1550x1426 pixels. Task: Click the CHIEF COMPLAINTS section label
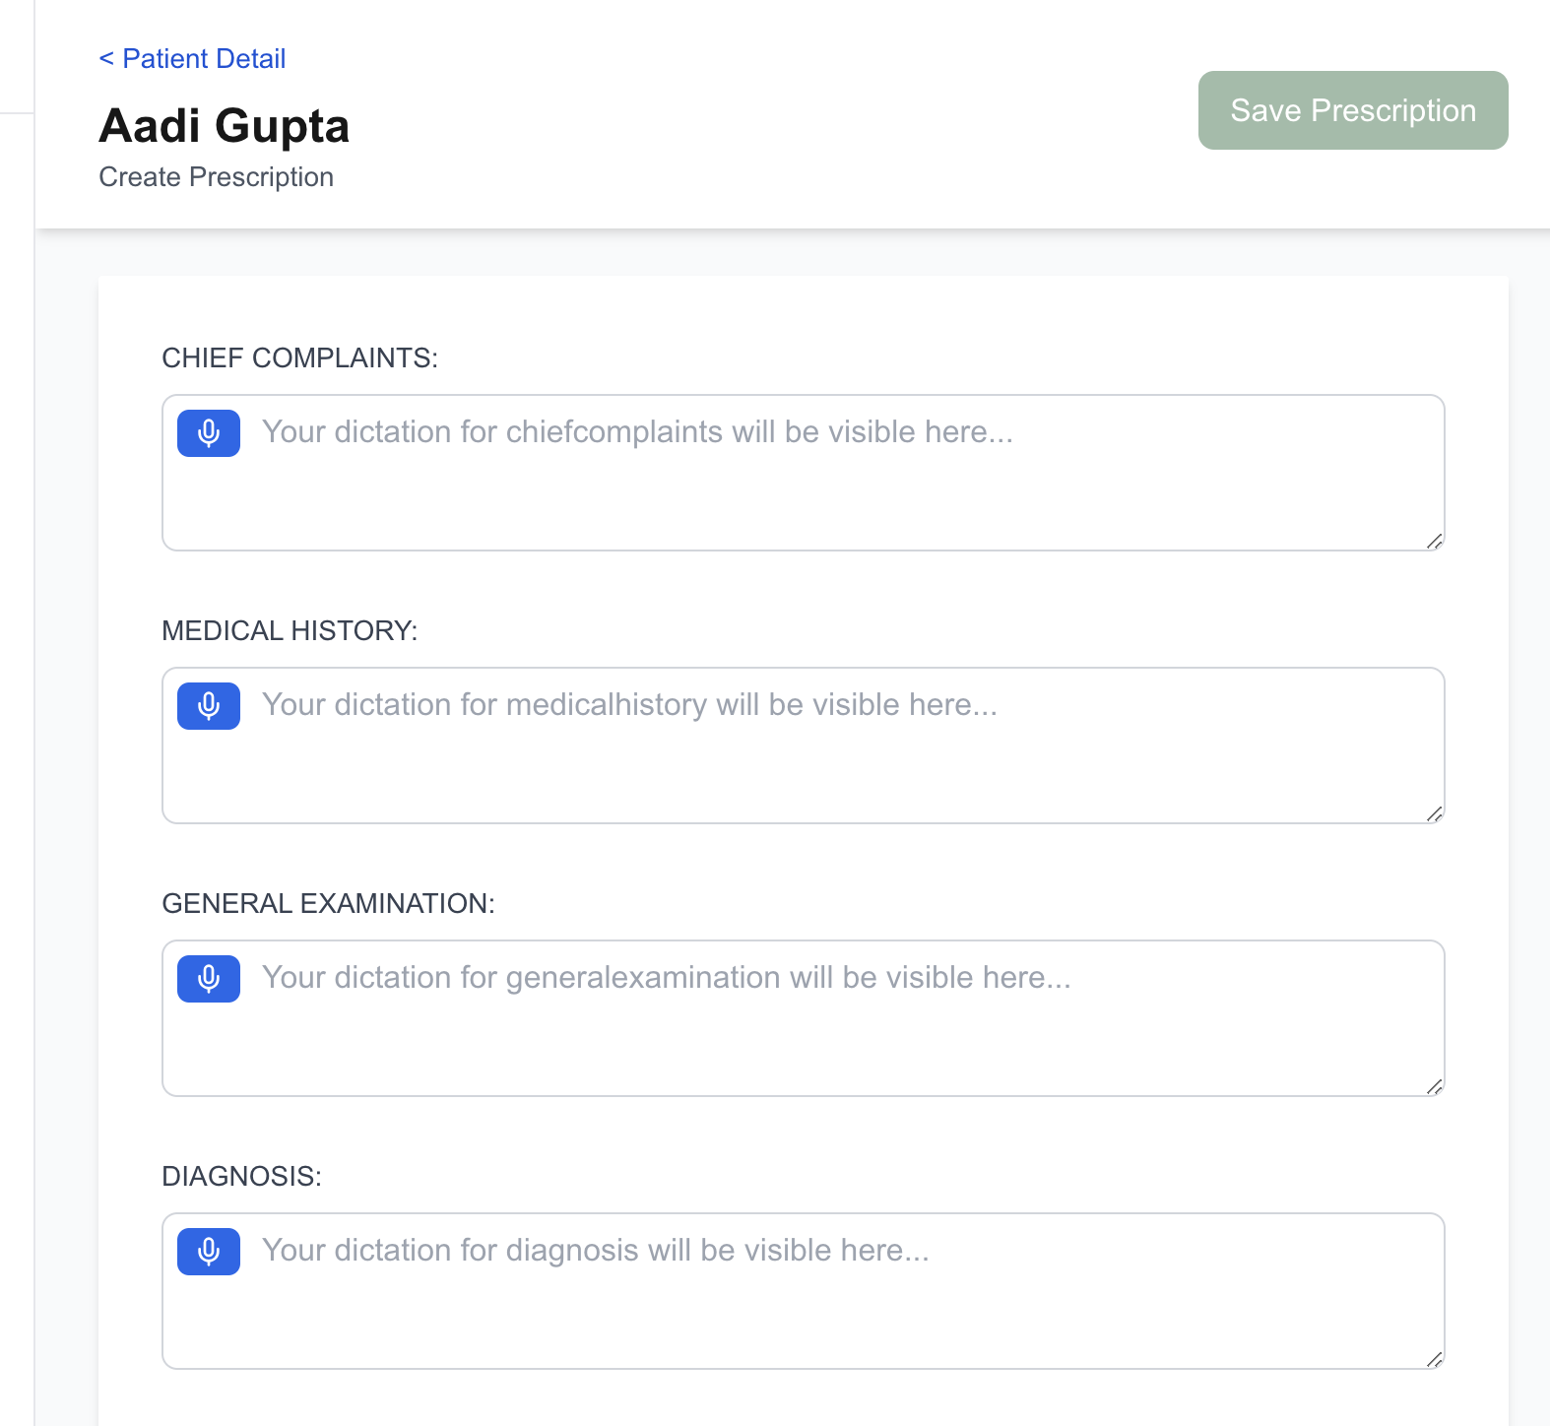tap(299, 358)
